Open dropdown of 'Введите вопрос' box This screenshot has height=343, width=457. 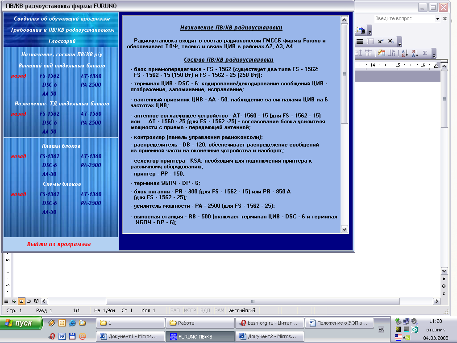pos(437,19)
